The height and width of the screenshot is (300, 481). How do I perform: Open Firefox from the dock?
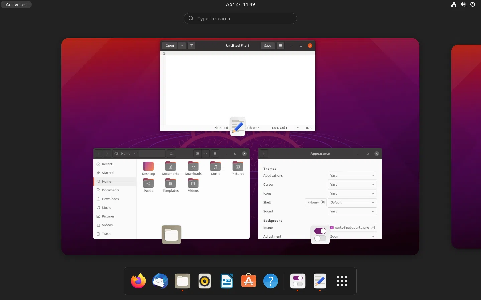click(138, 281)
